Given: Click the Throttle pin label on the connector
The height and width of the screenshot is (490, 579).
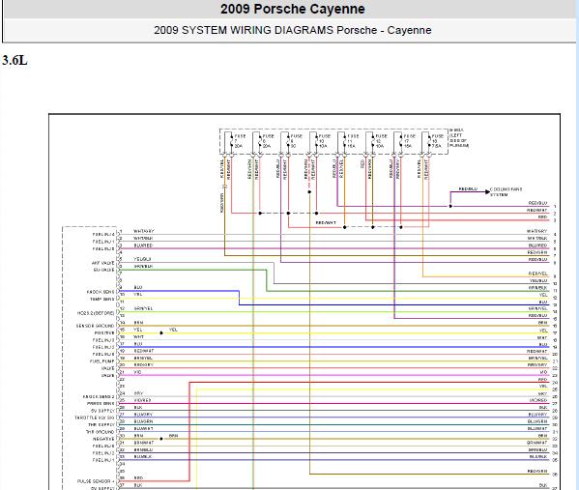Looking at the screenshot, I should [x=95, y=418].
